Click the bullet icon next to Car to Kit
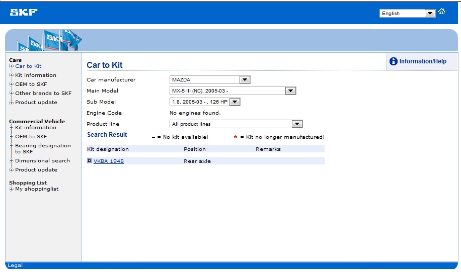Image resolution: width=461 pixels, height=272 pixels. pyautogui.click(x=11, y=66)
